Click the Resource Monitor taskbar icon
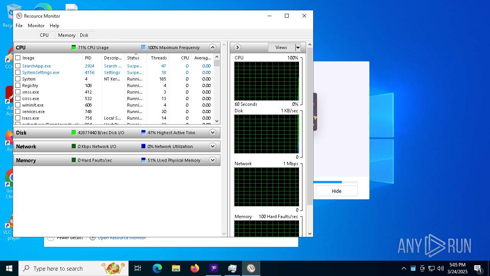 pos(251,268)
